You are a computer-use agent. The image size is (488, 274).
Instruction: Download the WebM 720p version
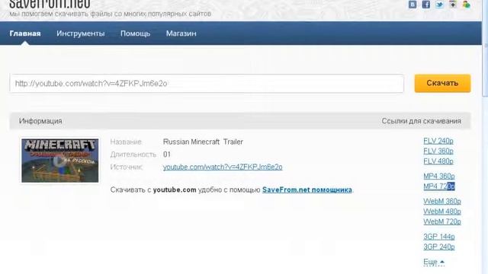point(442,221)
